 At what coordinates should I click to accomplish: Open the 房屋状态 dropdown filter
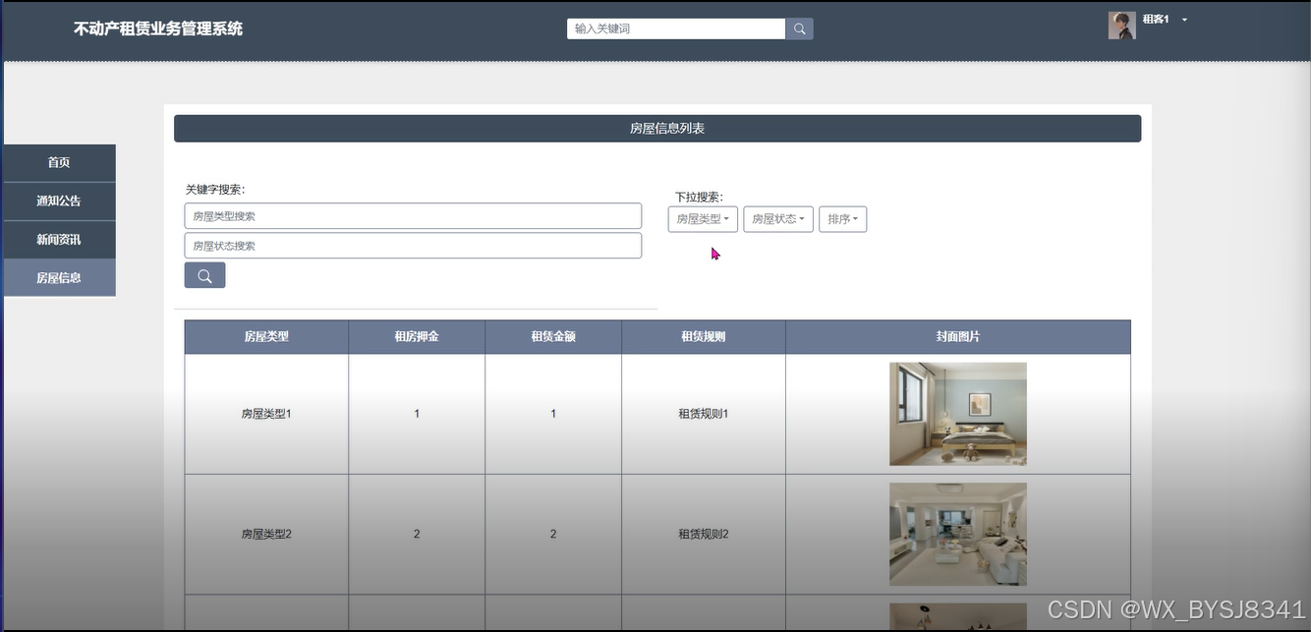(778, 219)
